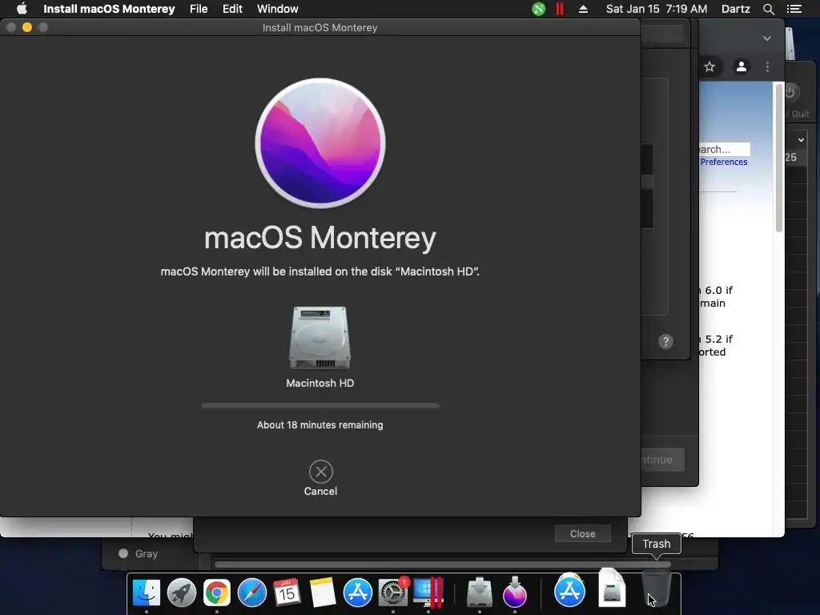Click the green N menu bar icon
This screenshot has height=615, width=820.
538,9
